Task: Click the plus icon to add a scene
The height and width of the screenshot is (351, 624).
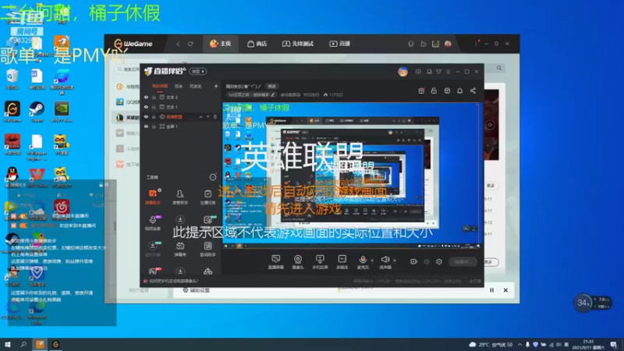Action: [216, 86]
